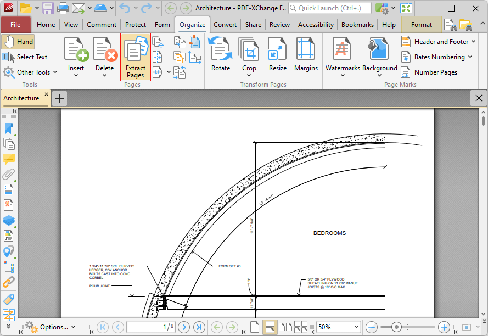Open the page Thumbnails pane in sidebar
Screen dimensions: 488x336
(x=9, y=144)
